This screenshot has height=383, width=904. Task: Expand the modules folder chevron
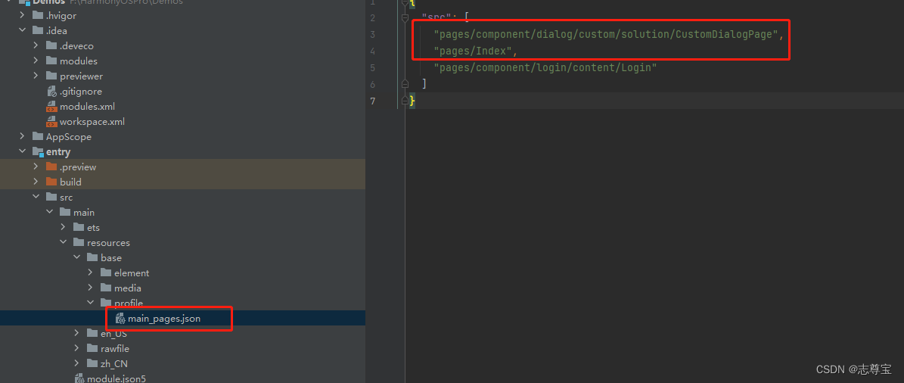tap(36, 61)
